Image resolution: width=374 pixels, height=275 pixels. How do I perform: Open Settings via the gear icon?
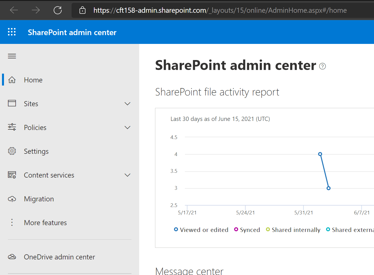coord(12,151)
